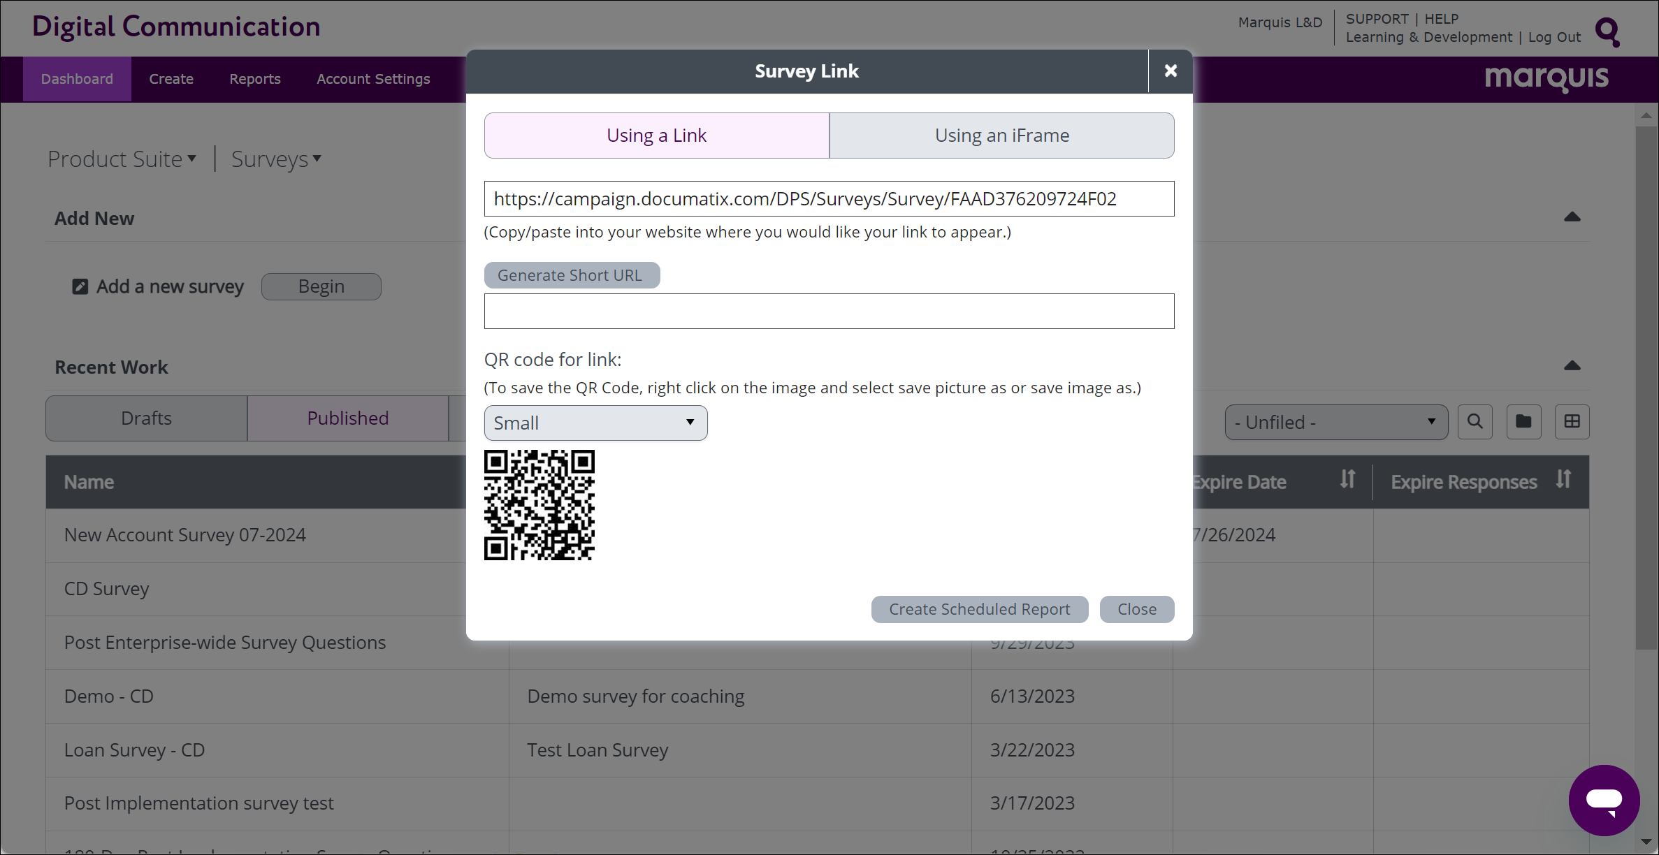Select the Loan Survey - CD row

pyautogui.click(x=134, y=750)
